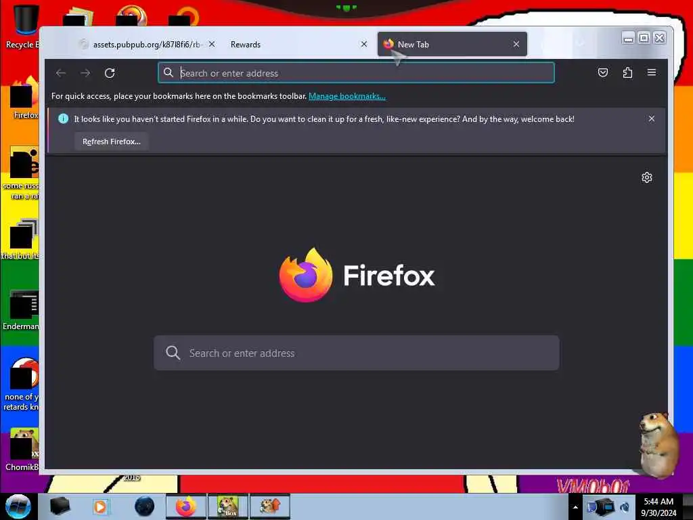Open the new tab personalize gear

click(x=646, y=177)
